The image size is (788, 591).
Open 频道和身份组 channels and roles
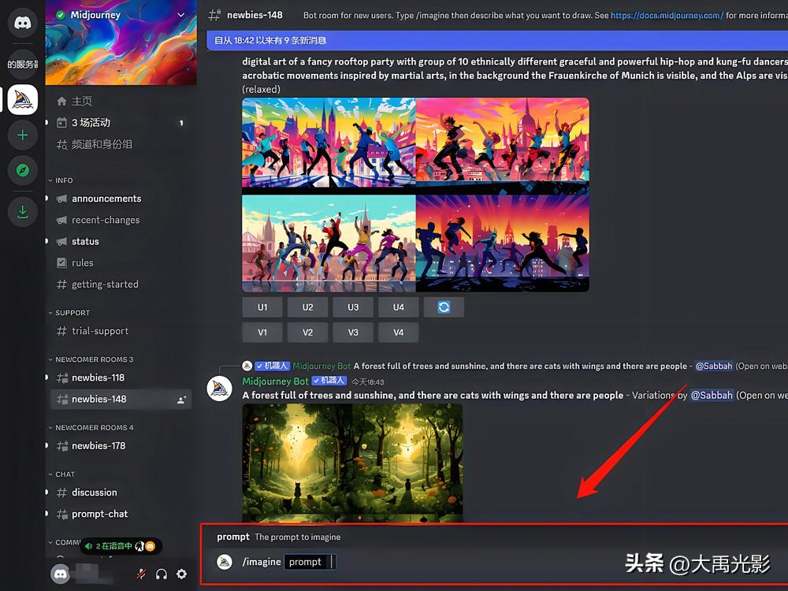tap(121, 145)
